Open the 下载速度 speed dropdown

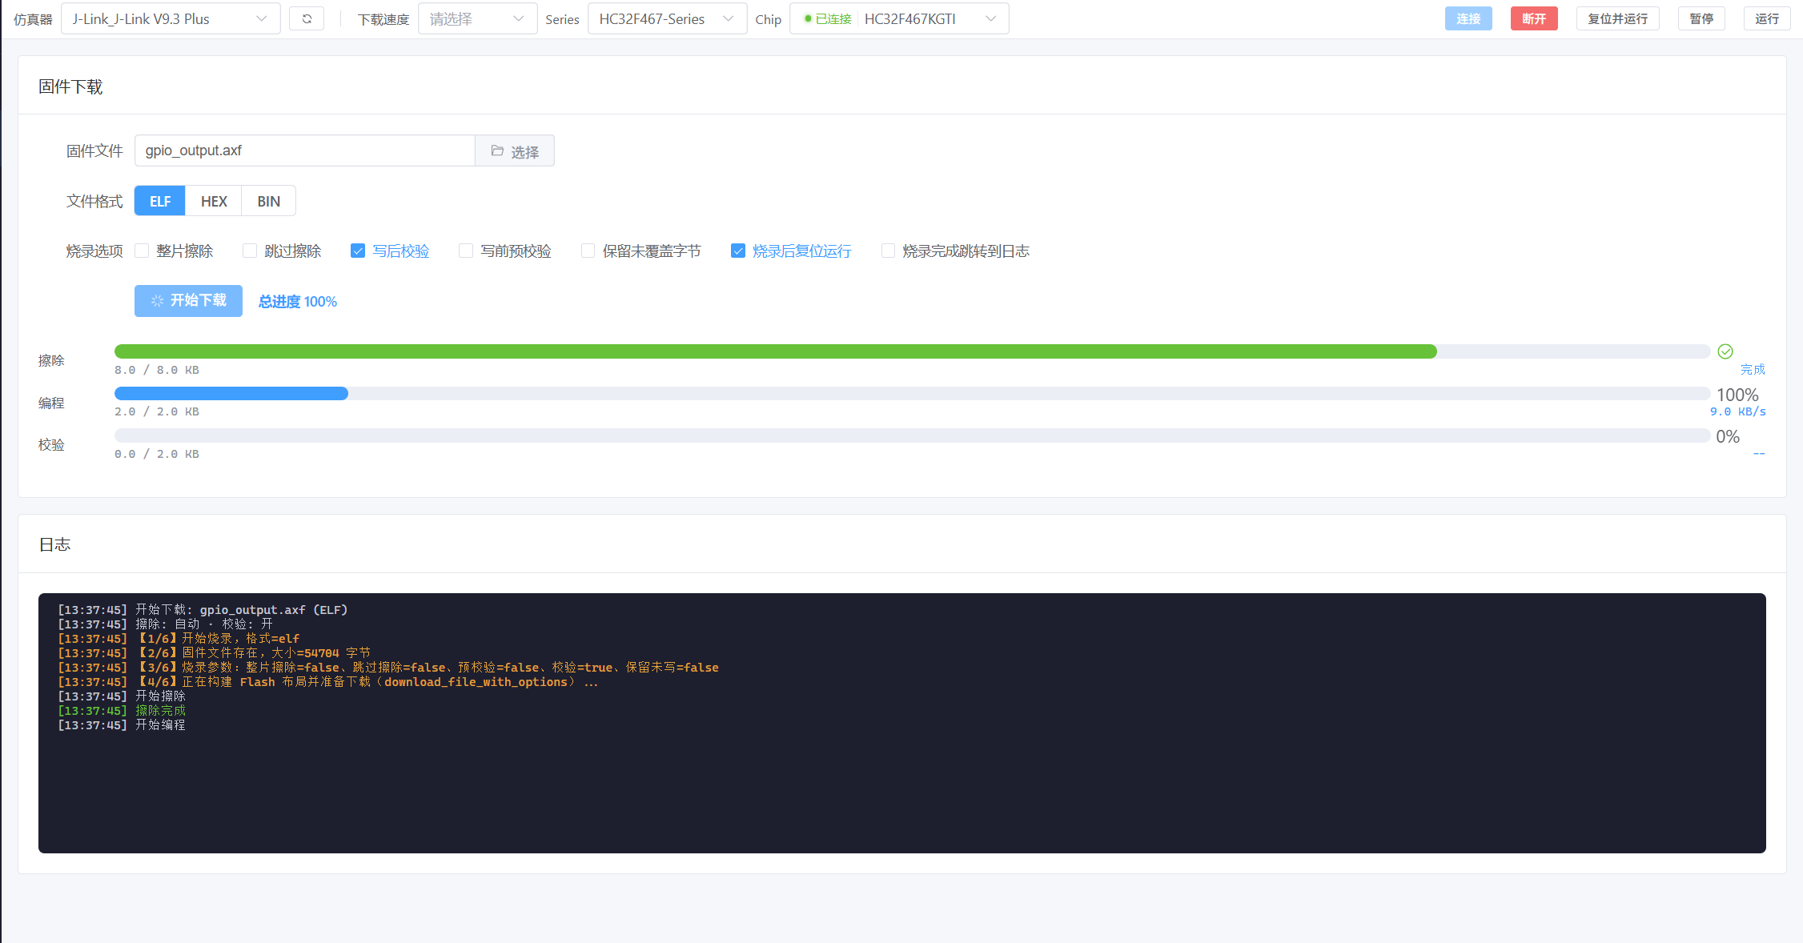coord(477,18)
